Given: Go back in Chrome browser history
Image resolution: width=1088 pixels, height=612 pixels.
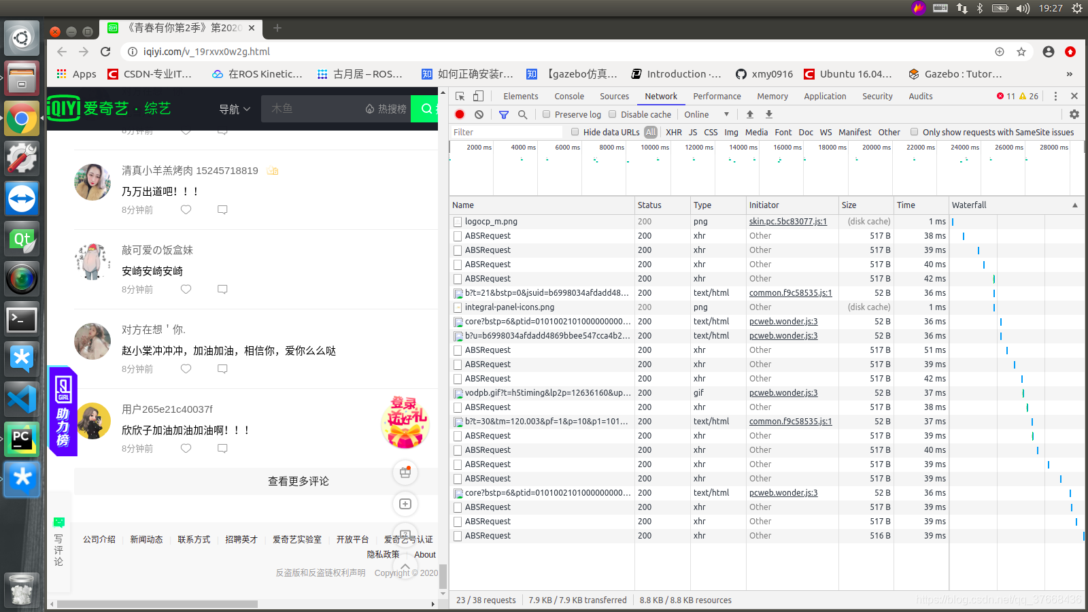Looking at the screenshot, I should [x=62, y=52].
